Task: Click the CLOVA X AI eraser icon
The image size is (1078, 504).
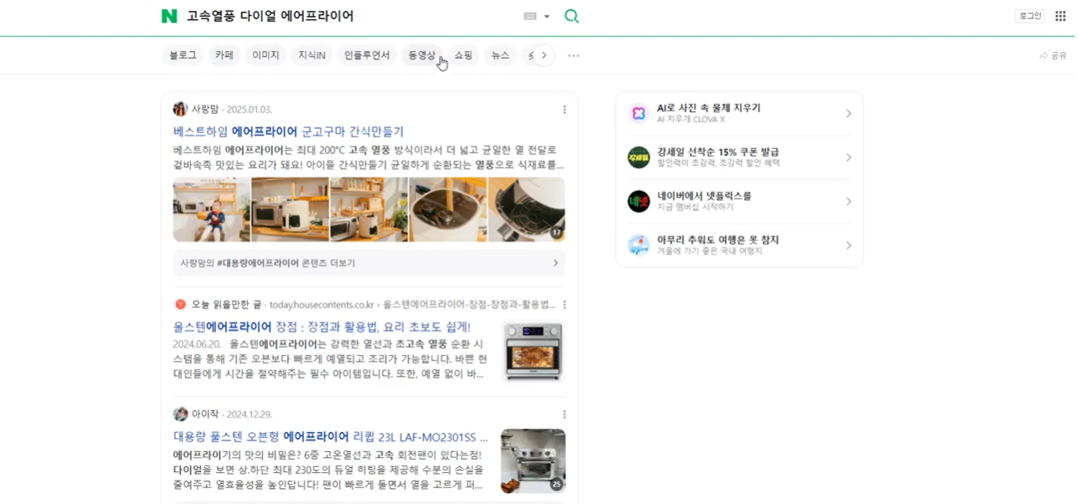Action: click(x=638, y=113)
